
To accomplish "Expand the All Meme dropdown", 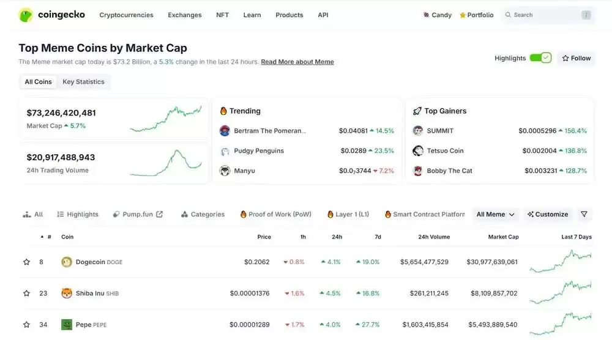I will (495, 214).
